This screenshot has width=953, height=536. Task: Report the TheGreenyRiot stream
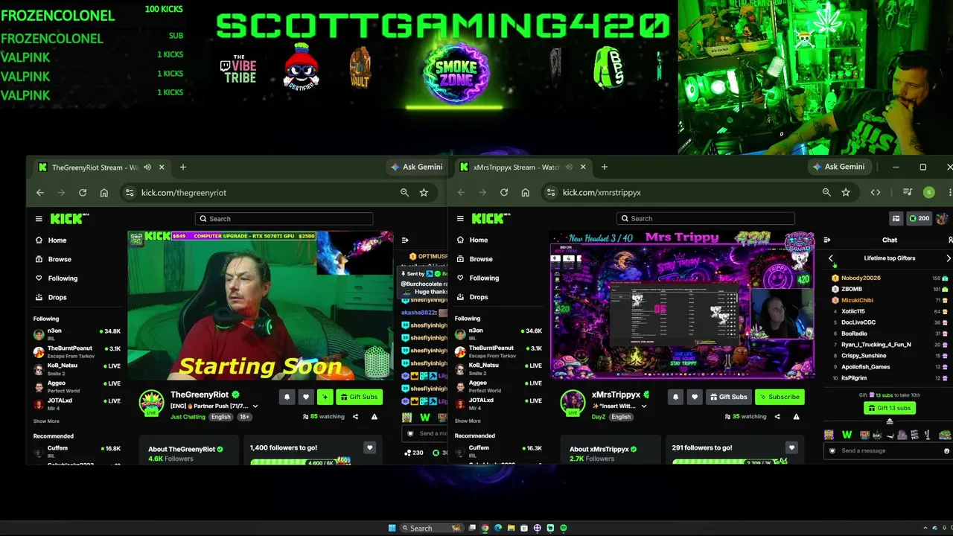(374, 417)
